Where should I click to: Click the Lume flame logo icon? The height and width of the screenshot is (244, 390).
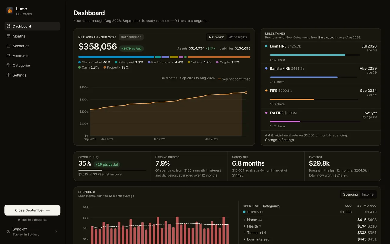click(10, 11)
